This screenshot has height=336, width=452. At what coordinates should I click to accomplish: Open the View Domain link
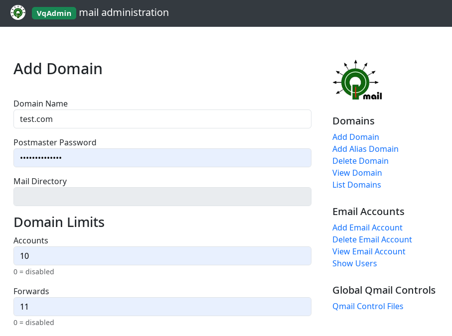click(x=357, y=173)
